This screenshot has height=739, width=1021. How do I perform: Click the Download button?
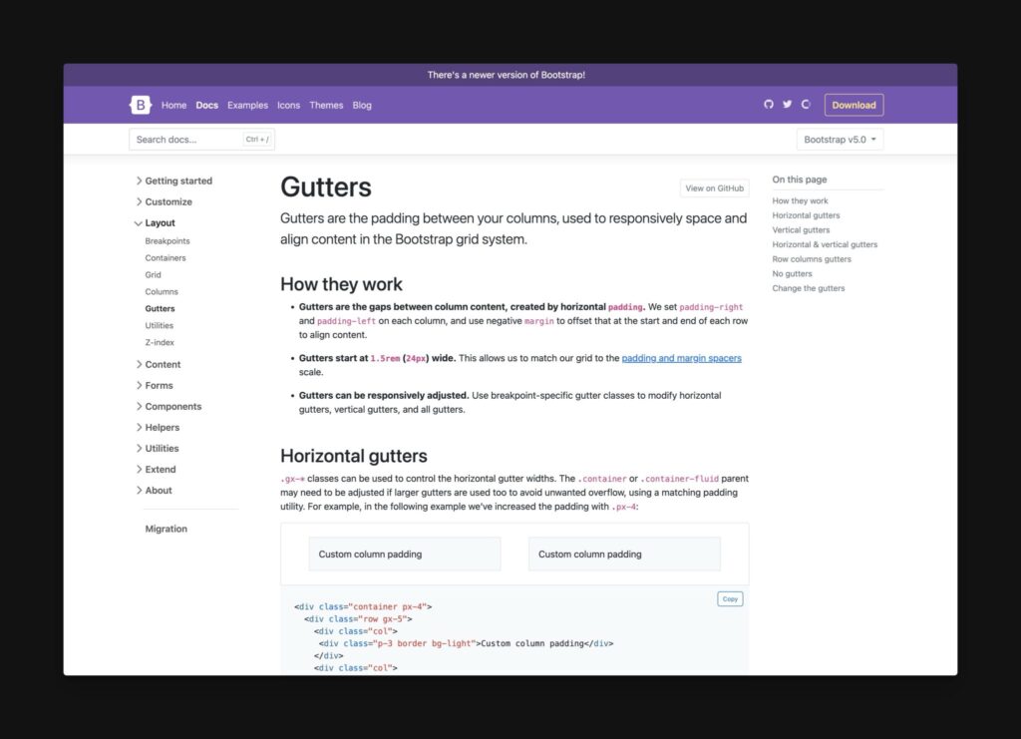coord(853,105)
